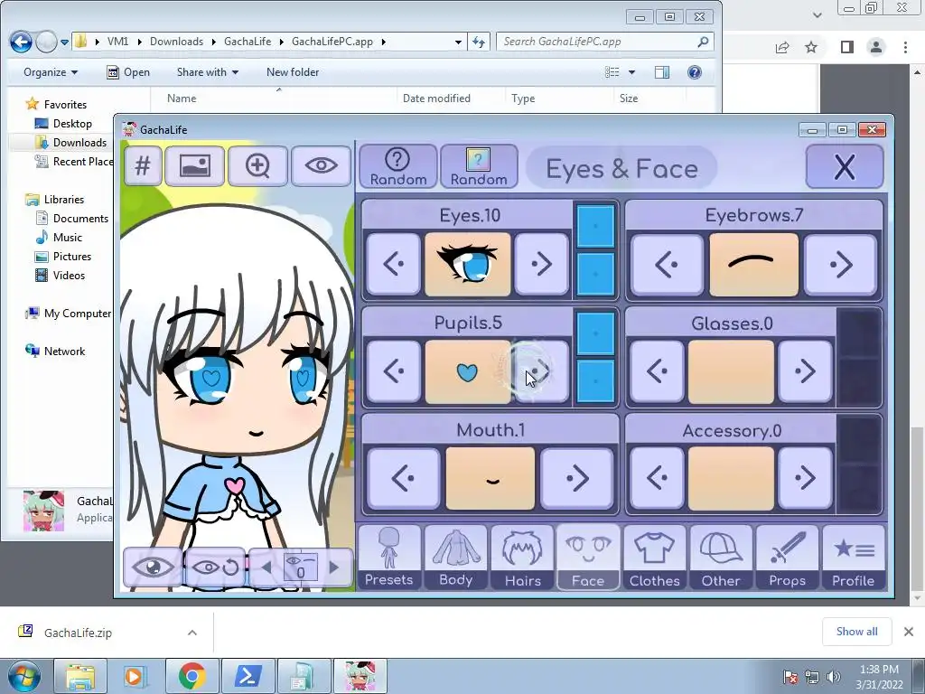Open the Presets tab
This screenshot has height=694, width=925.
(x=388, y=557)
